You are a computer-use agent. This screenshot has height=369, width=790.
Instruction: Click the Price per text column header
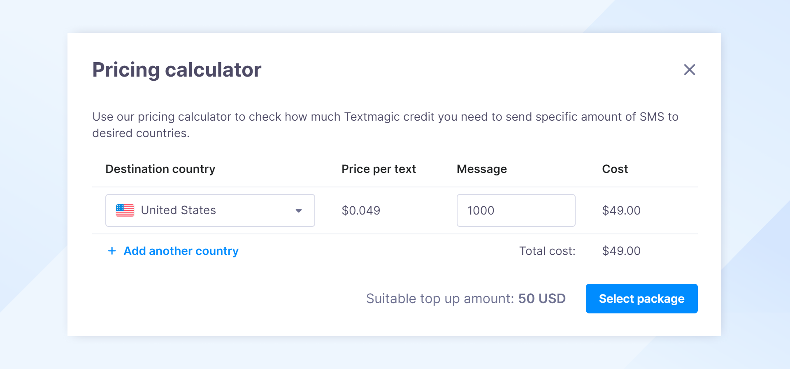click(379, 169)
